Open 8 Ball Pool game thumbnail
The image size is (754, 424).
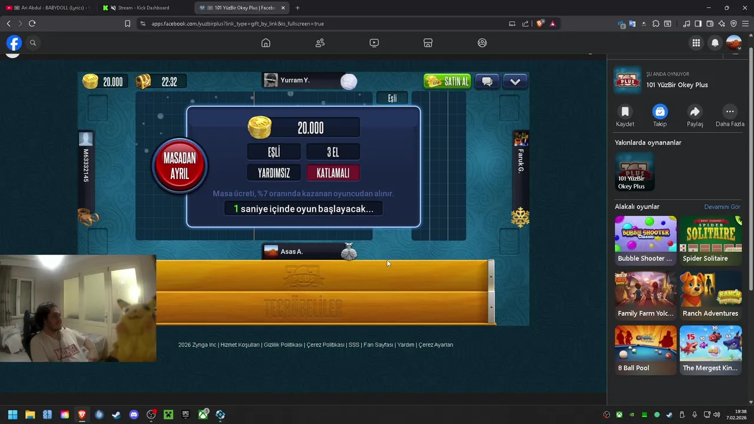(x=646, y=349)
